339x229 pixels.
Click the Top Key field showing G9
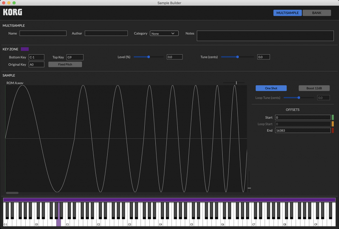pyautogui.click(x=75, y=57)
